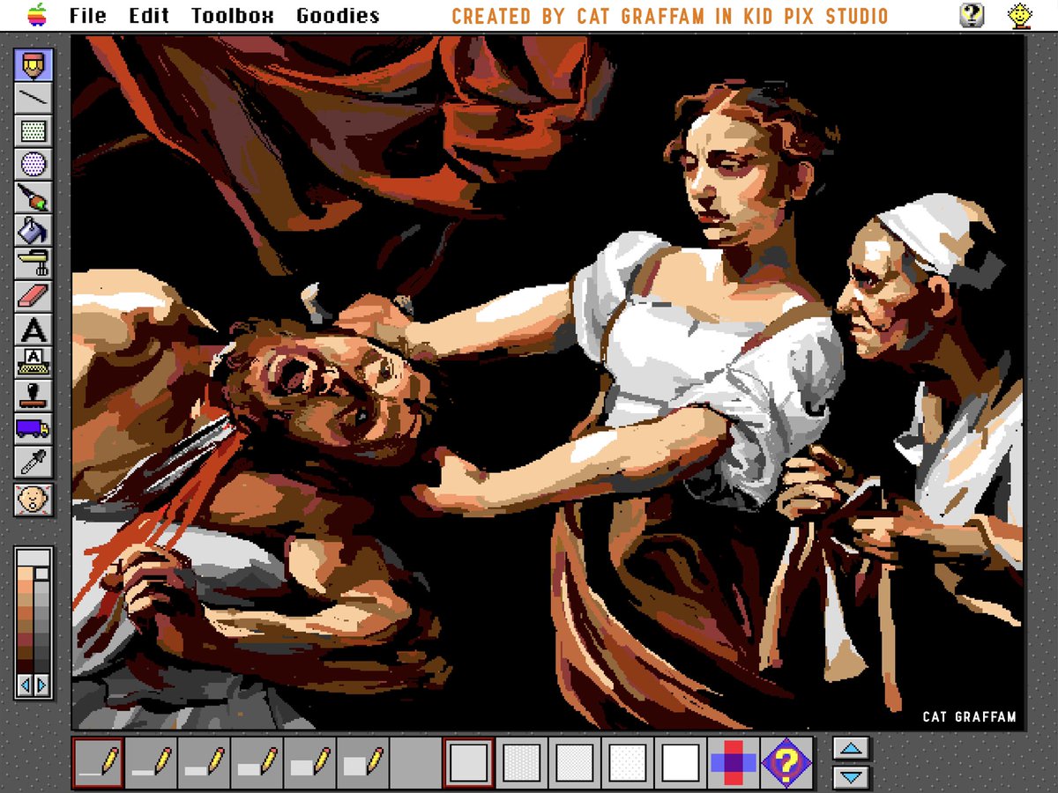Choose the thickest pencil width option
Image resolution: width=1058 pixels, height=793 pixels.
(x=362, y=762)
